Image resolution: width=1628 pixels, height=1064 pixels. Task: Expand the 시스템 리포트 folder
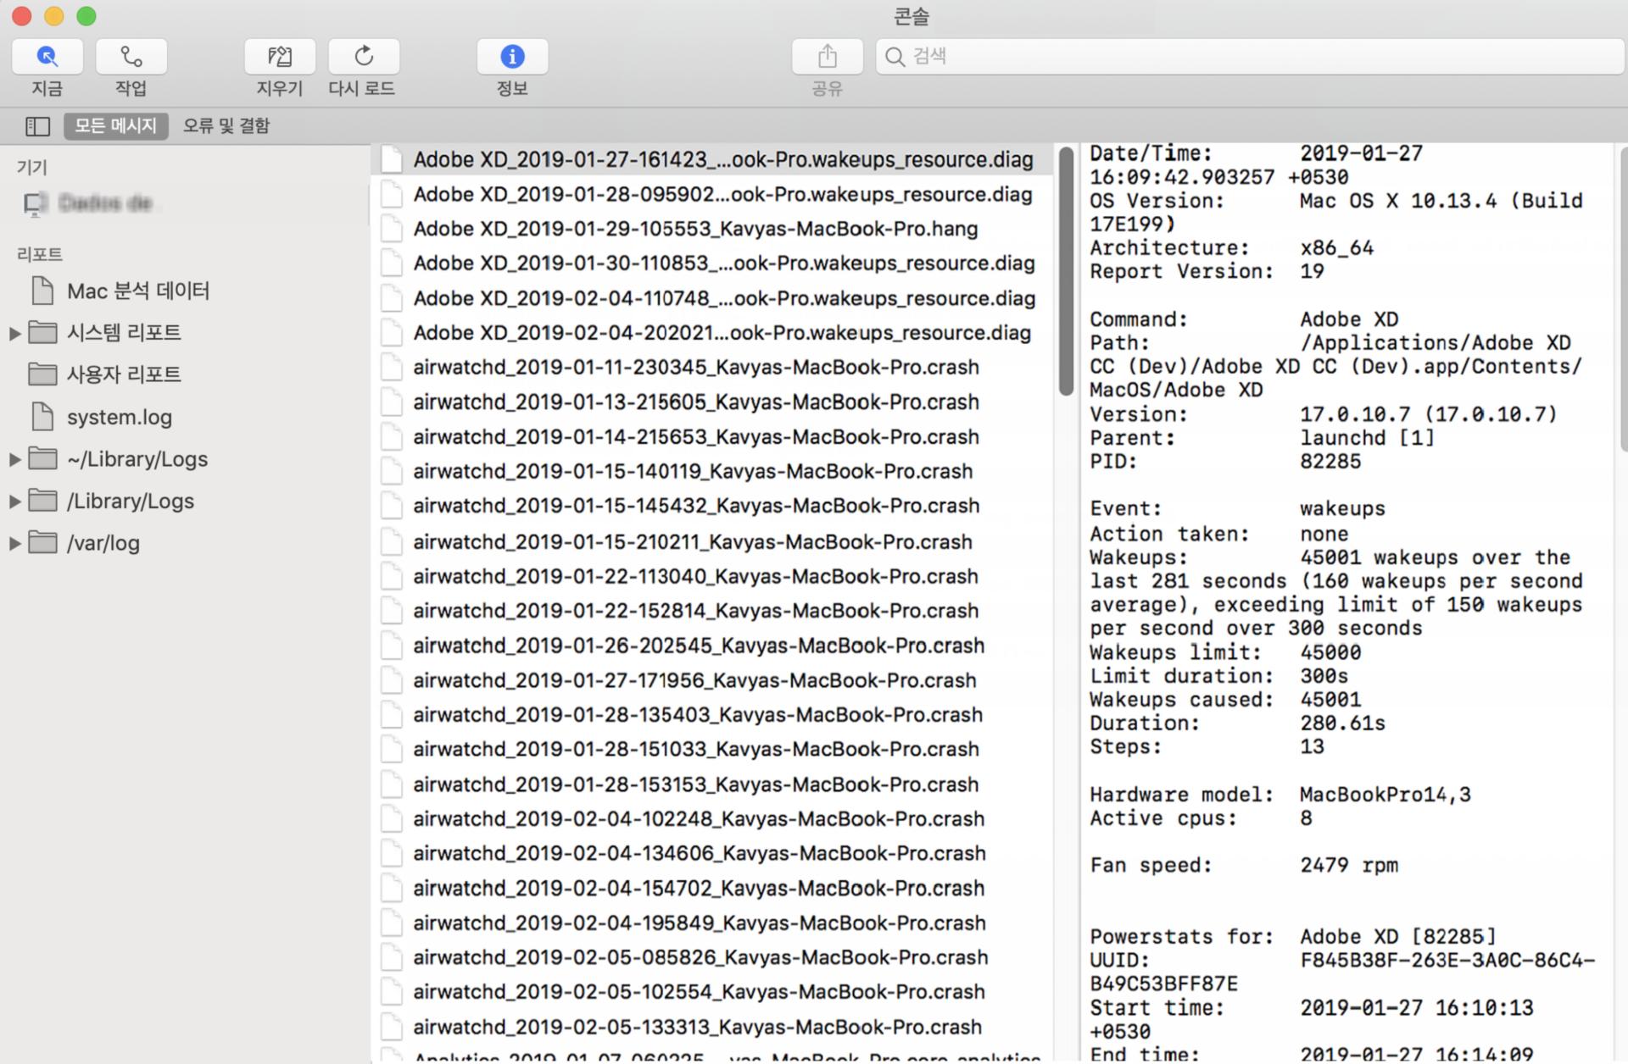pos(14,333)
